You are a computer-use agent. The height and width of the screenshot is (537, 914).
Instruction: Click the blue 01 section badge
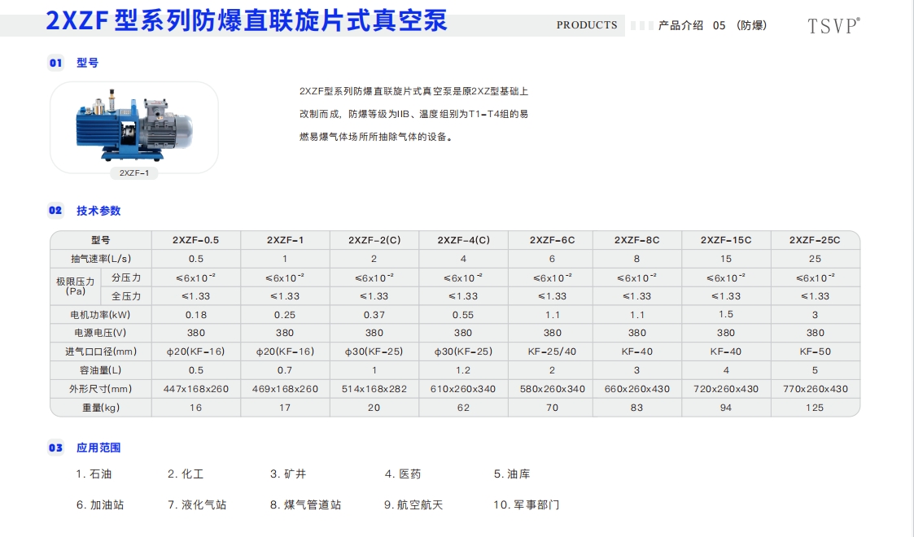[x=55, y=63]
